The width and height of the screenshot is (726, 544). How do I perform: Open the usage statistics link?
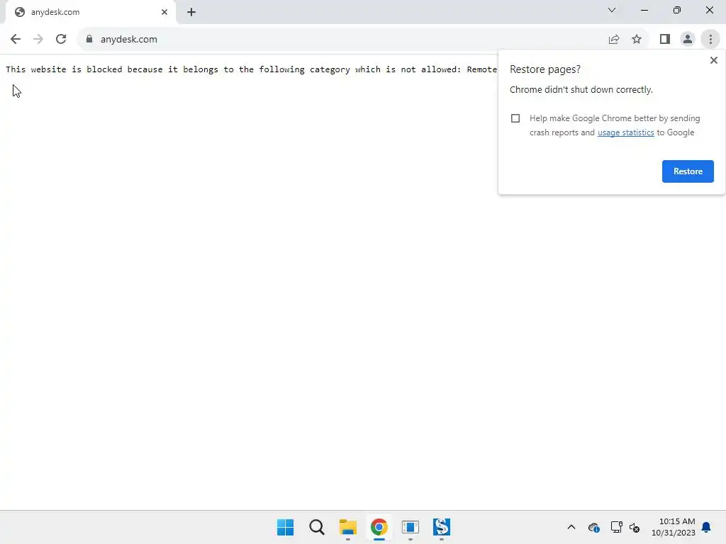625,132
